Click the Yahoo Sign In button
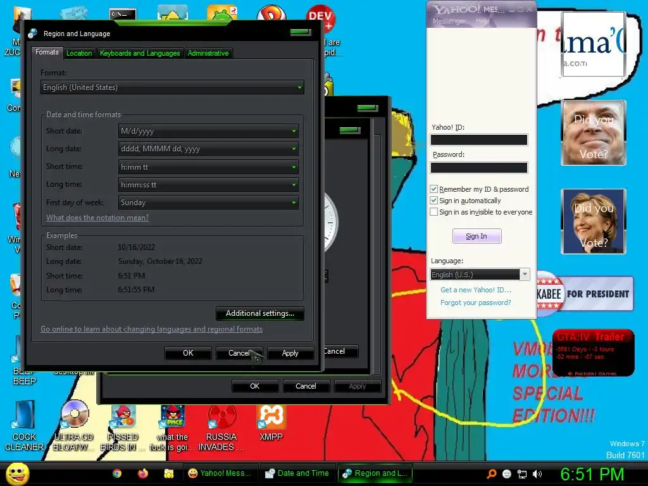Screen dimensions: 648x486 pyautogui.click(x=477, y=236)
